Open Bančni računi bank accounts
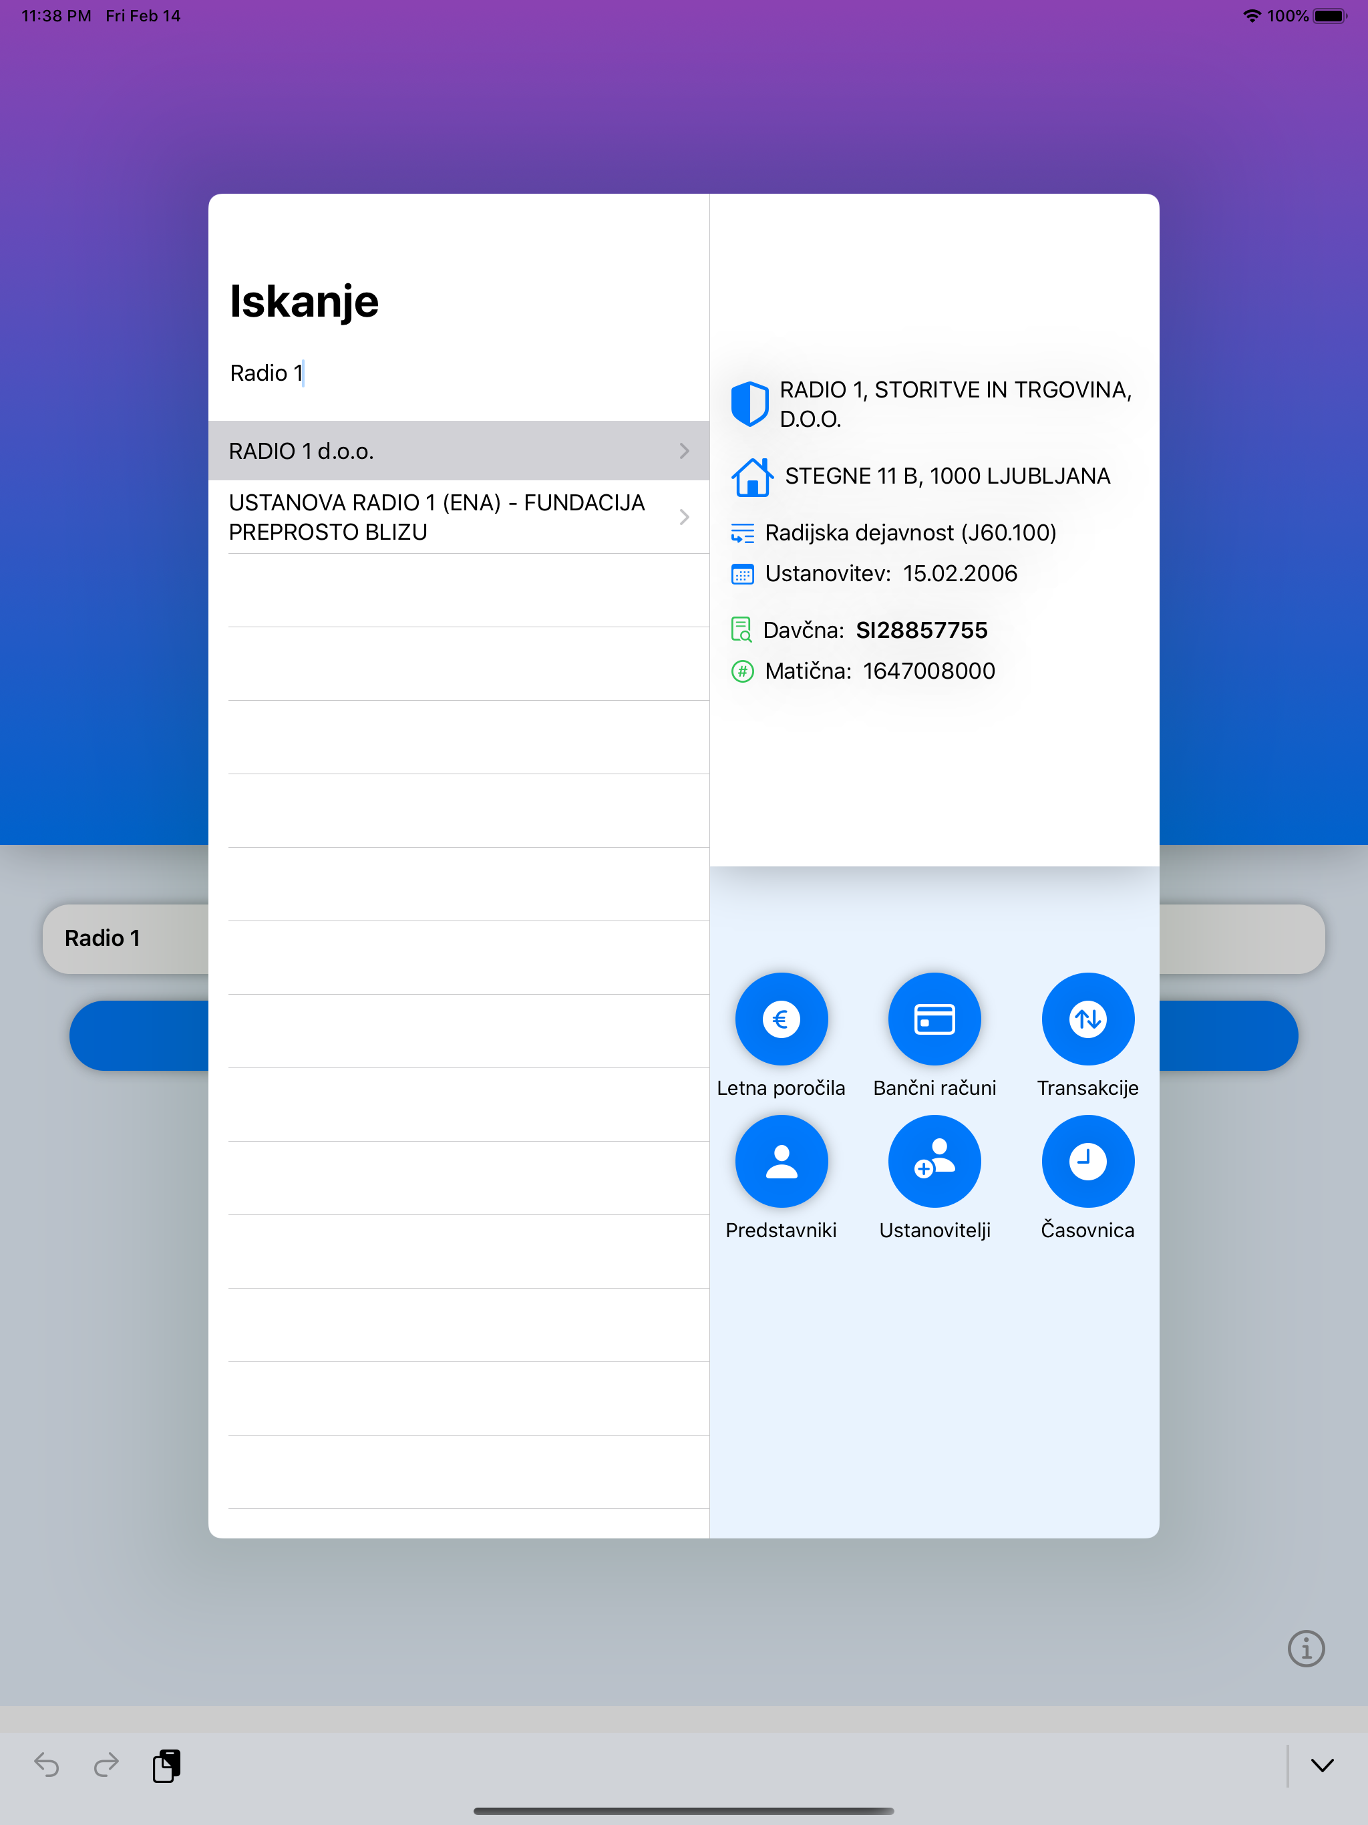 pos(934,1019)
